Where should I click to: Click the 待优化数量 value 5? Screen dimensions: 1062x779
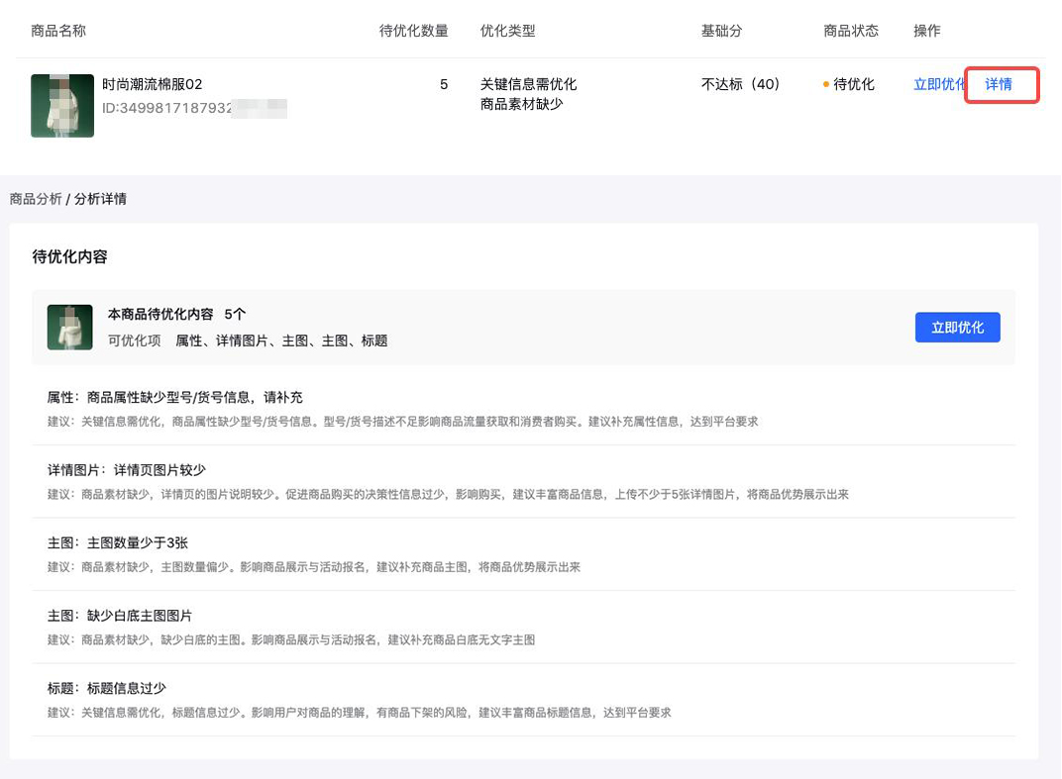click(444, 84)
